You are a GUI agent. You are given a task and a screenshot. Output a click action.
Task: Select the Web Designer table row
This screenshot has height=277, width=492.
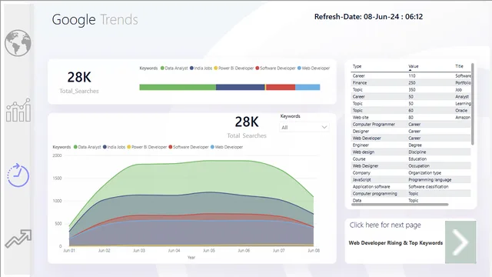(411, 166)
